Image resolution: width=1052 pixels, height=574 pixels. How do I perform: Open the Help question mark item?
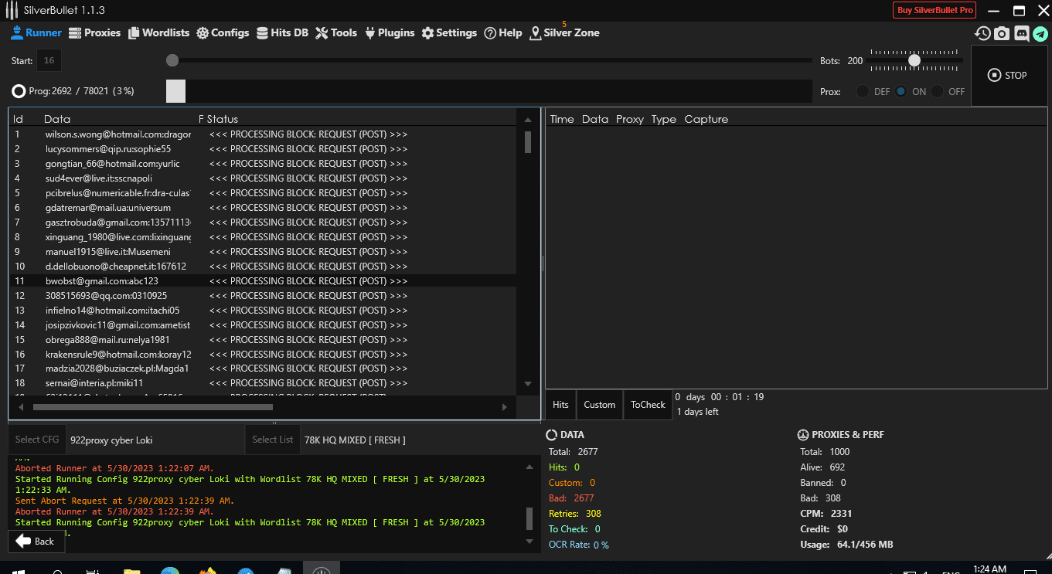coord(503,32)
